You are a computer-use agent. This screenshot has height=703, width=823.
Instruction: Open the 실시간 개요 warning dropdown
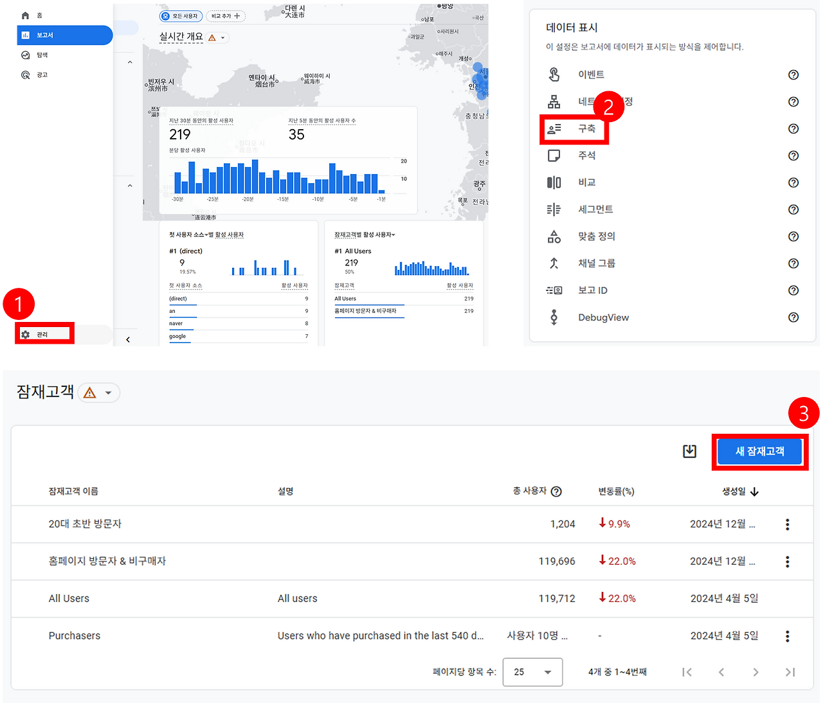pos(217,38)
